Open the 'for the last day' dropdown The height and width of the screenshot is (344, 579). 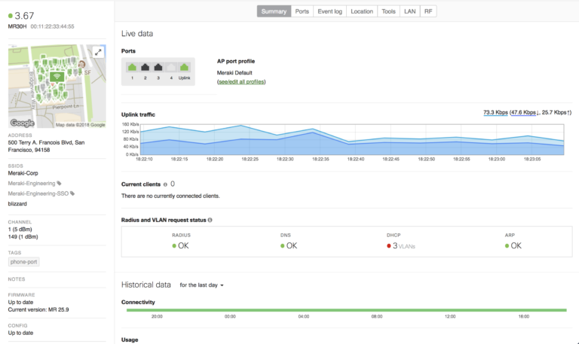[201, 285]
